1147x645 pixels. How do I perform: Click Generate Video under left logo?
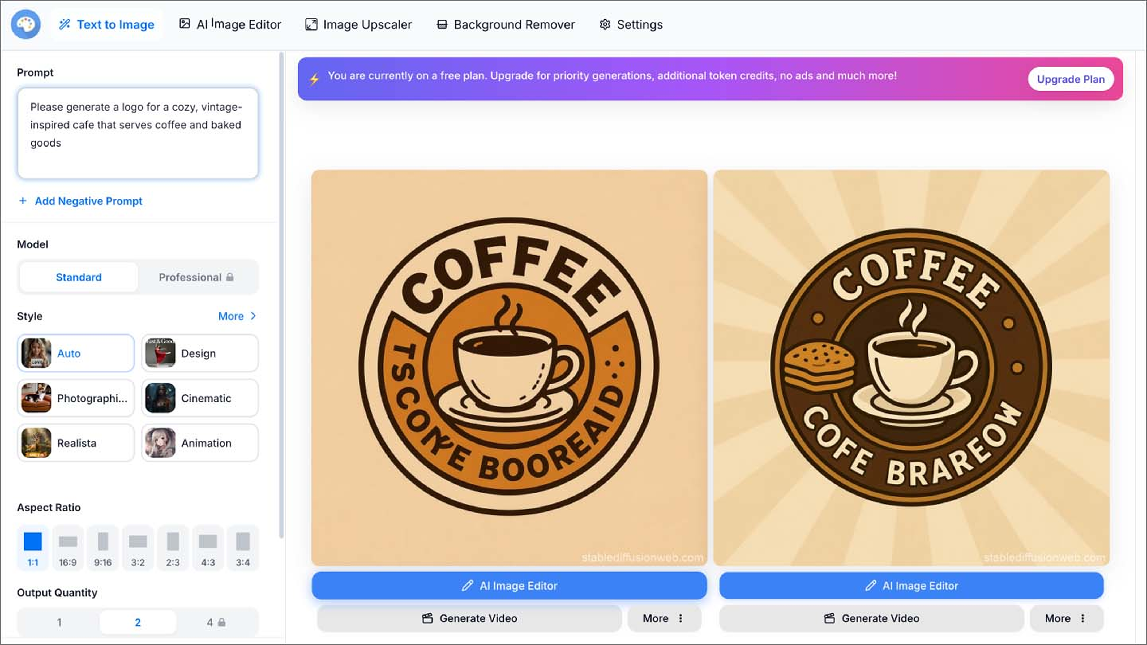tap(470, 619)
